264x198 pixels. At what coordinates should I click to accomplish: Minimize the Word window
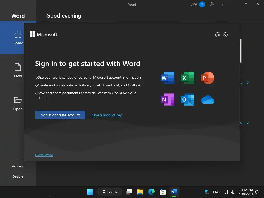[x=234, y=4]
